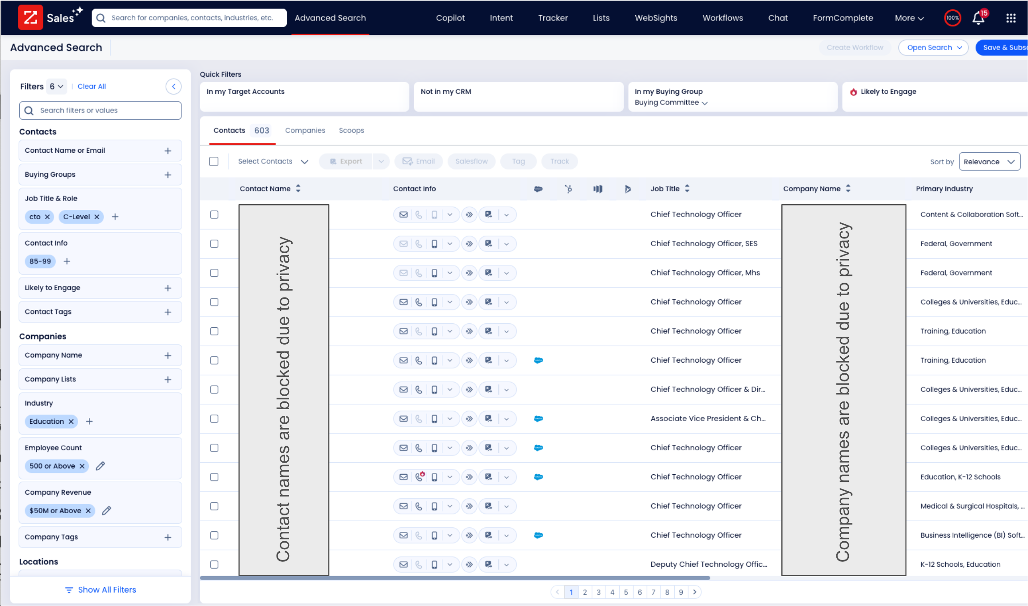Open the Sort by Relevance dropdown
The width and height of the screenshot is (1028, 606).
click(989, 162)
